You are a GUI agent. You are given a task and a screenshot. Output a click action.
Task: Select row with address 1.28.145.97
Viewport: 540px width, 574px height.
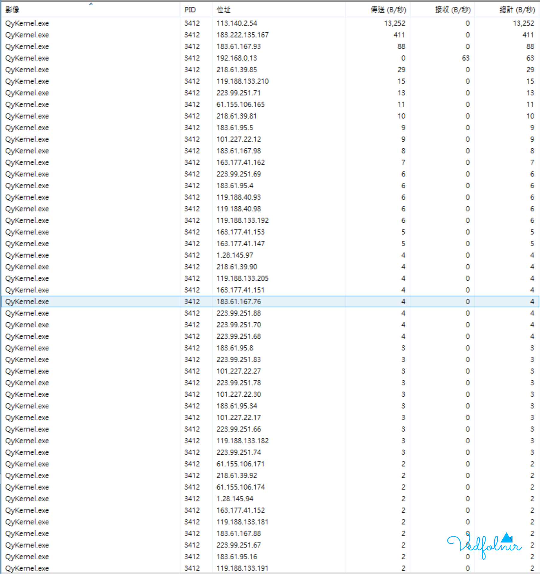[x=270, y=255]
